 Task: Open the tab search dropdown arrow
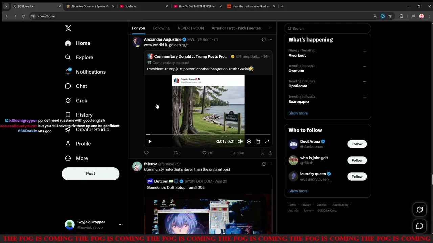(6, 6)
